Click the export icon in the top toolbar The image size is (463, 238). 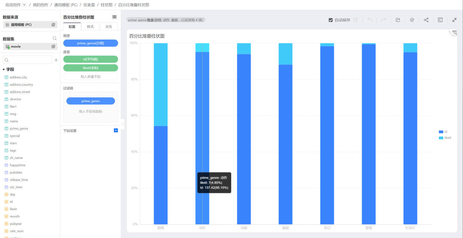click(x=398, y=20)
